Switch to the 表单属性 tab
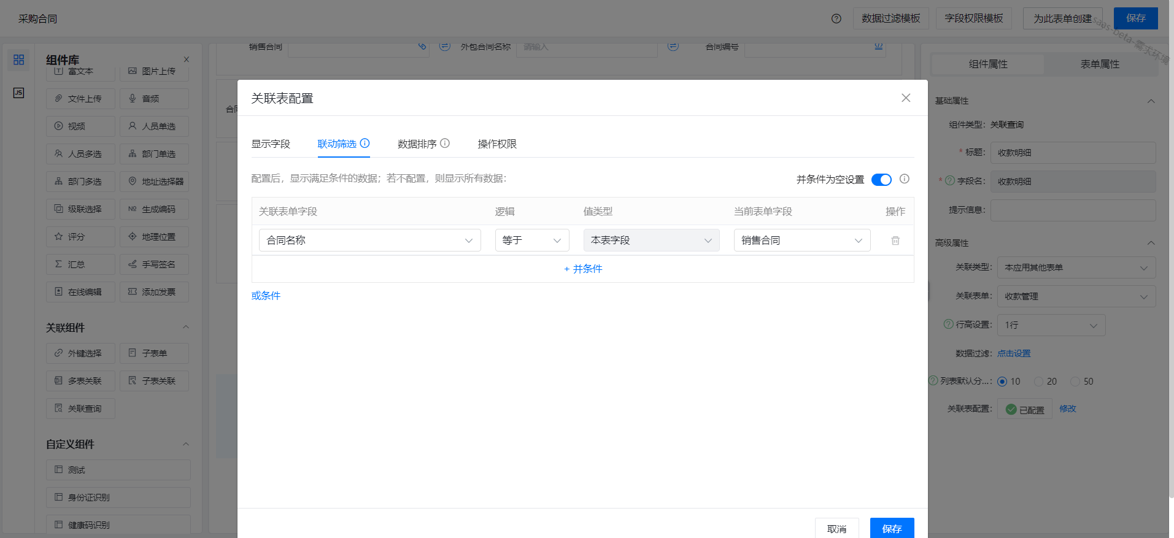The height and width of the screenshot is (538, 1174). pyautogui.click(x=1100, y=64)
